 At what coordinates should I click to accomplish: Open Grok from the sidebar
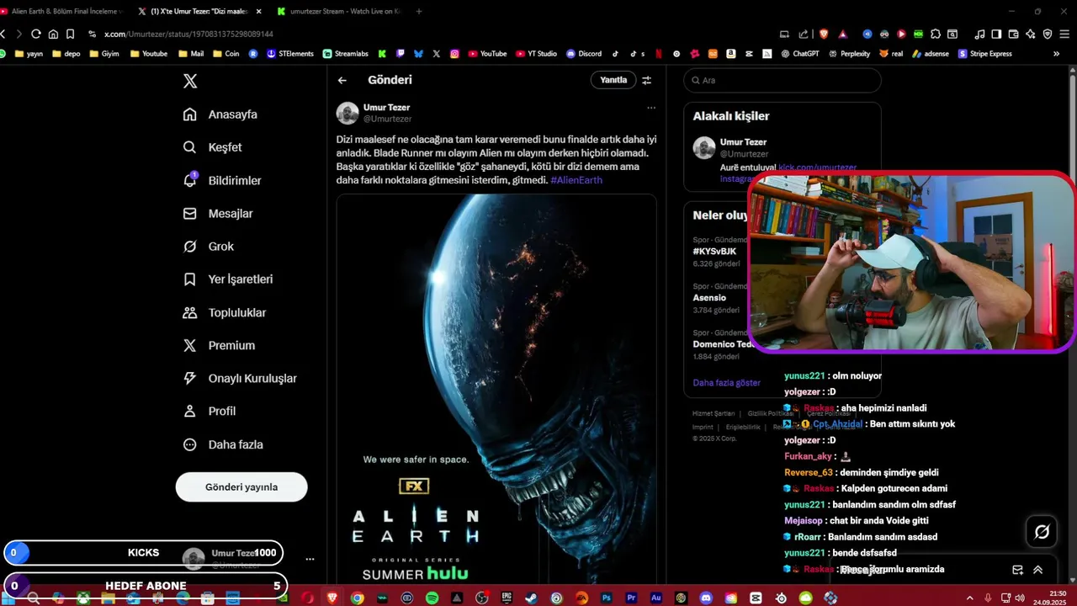209,247
